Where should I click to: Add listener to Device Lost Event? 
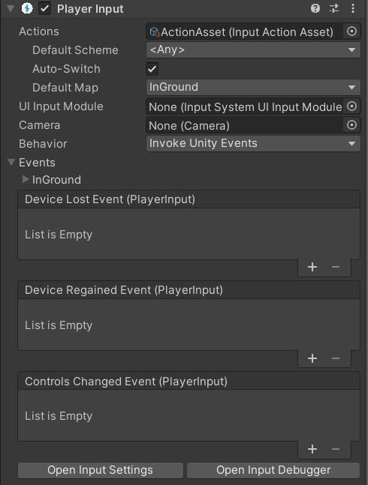(312, 267)
